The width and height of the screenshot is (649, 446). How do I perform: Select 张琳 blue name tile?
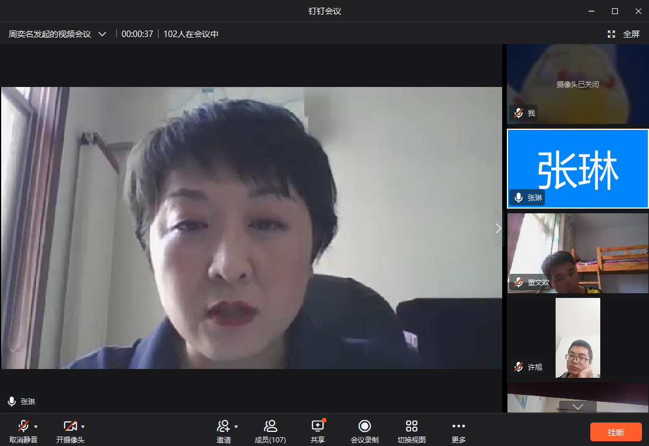(578, 169)
